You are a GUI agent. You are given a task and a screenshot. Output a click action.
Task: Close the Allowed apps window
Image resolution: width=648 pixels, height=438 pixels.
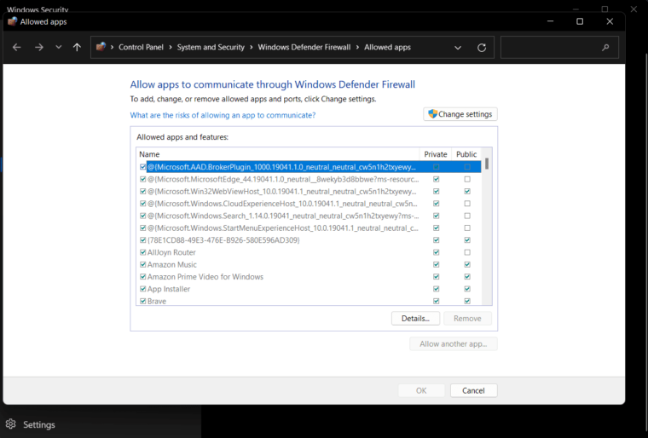click(610, 21)
